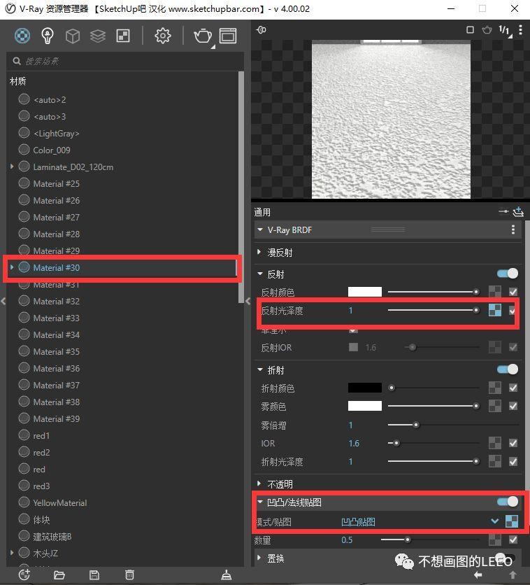The width and height of the screenshot is (530, 585).
Task: Click the material preview render thumbnail
Action: [x=391, y=119]
